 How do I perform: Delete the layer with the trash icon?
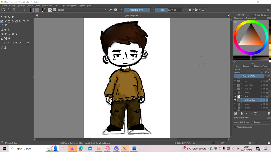(268, 113)
